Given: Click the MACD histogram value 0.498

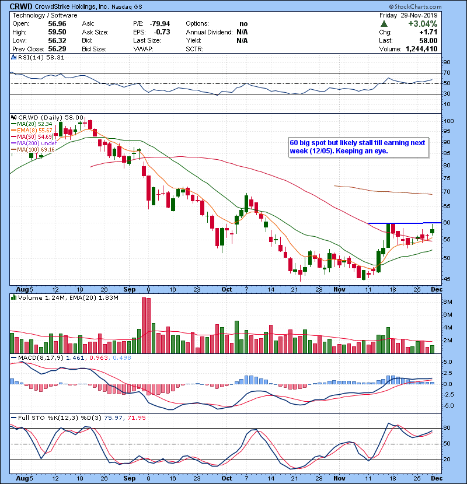Looking at the screenshot, I should tap(122, 357).
